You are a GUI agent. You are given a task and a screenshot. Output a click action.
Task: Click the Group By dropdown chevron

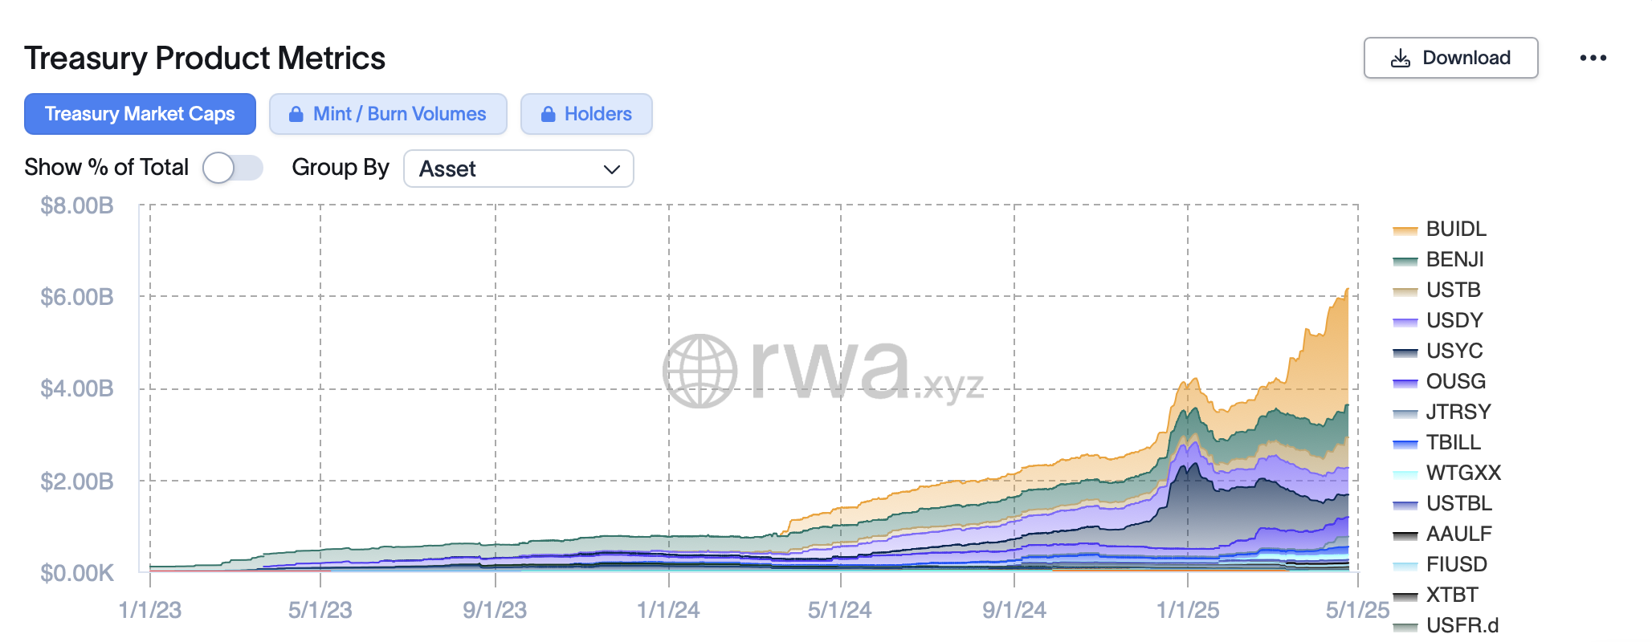611,169
